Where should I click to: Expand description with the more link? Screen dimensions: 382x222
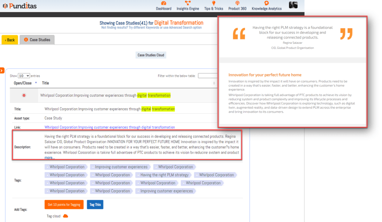49,158
